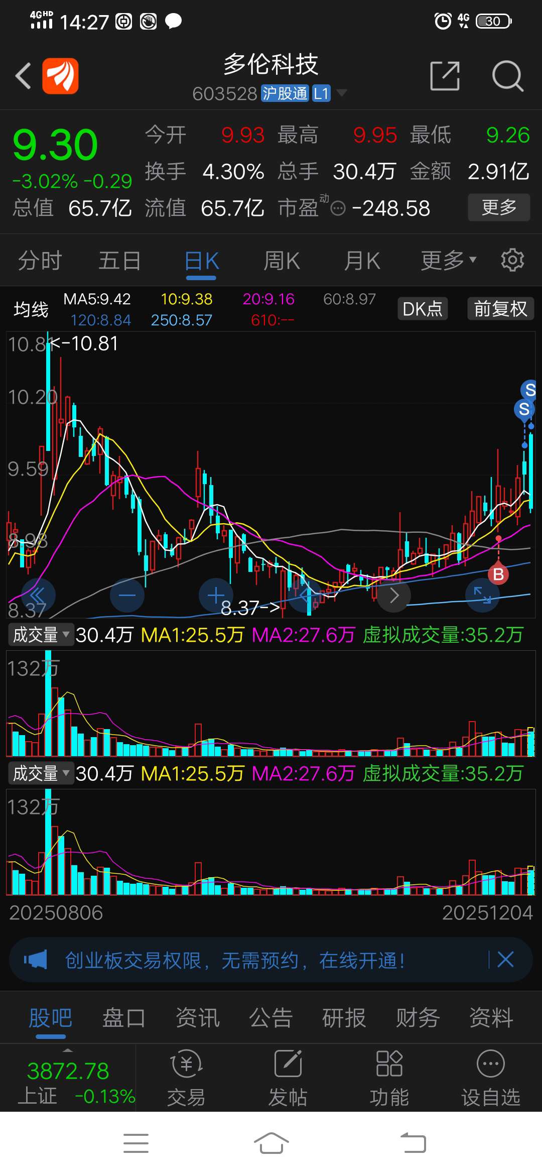Open 资料 profile tab
Image resolution: width=542 pixels, height=1175 pixels.
click(491, 1018)
